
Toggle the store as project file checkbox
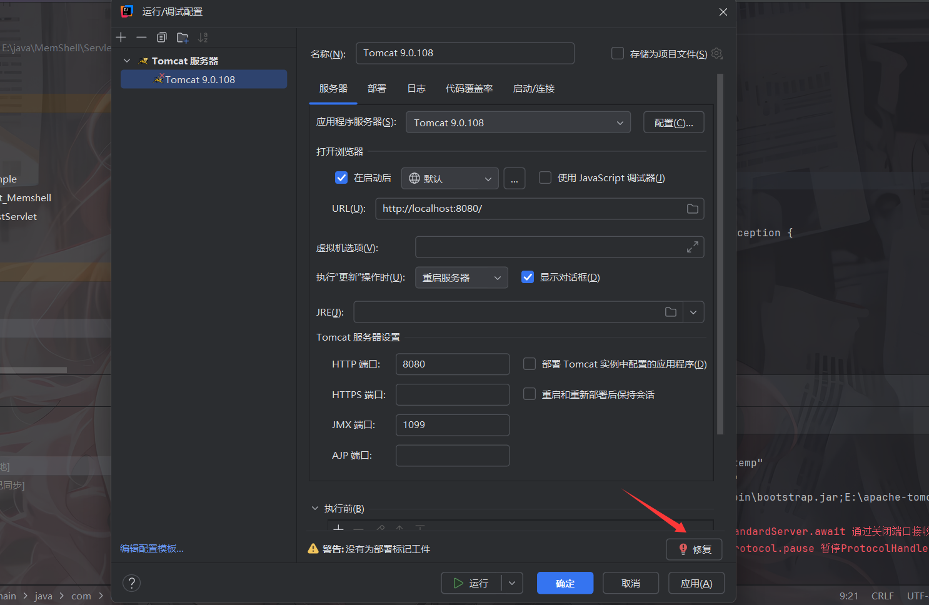[618, 54]
